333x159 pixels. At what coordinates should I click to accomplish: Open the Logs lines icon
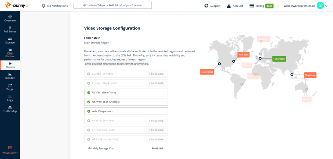tap(10, 96)
